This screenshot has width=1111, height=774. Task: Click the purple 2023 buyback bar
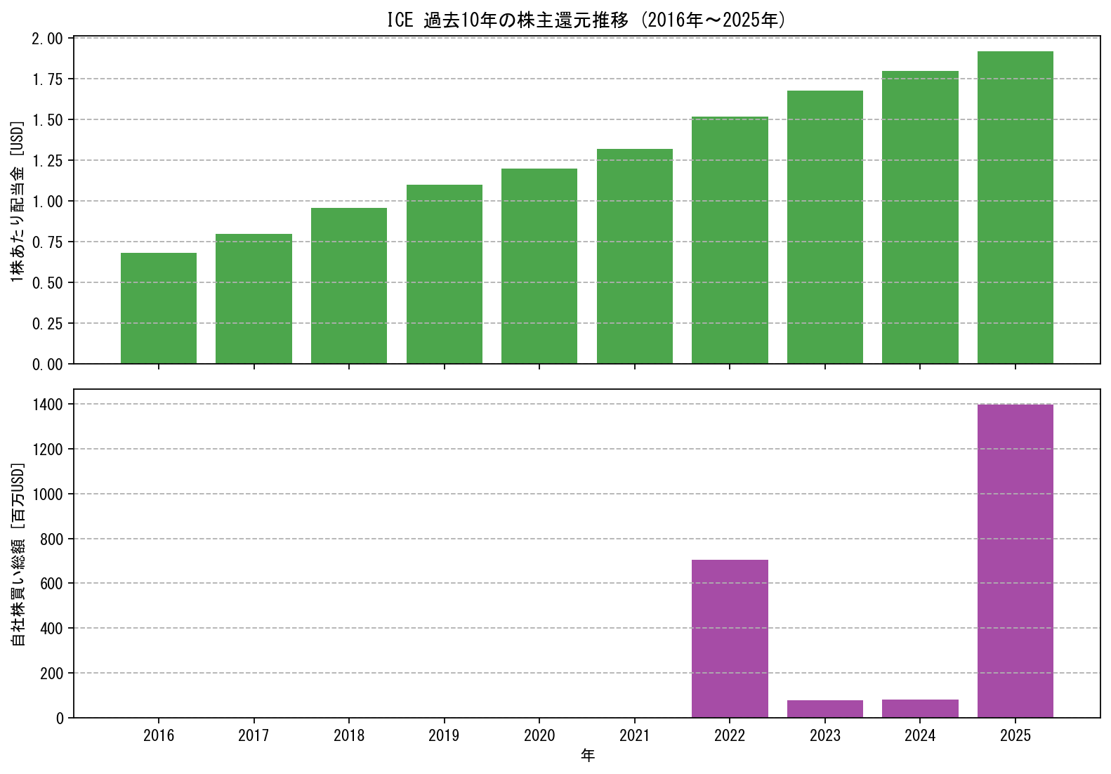point(825,709)
